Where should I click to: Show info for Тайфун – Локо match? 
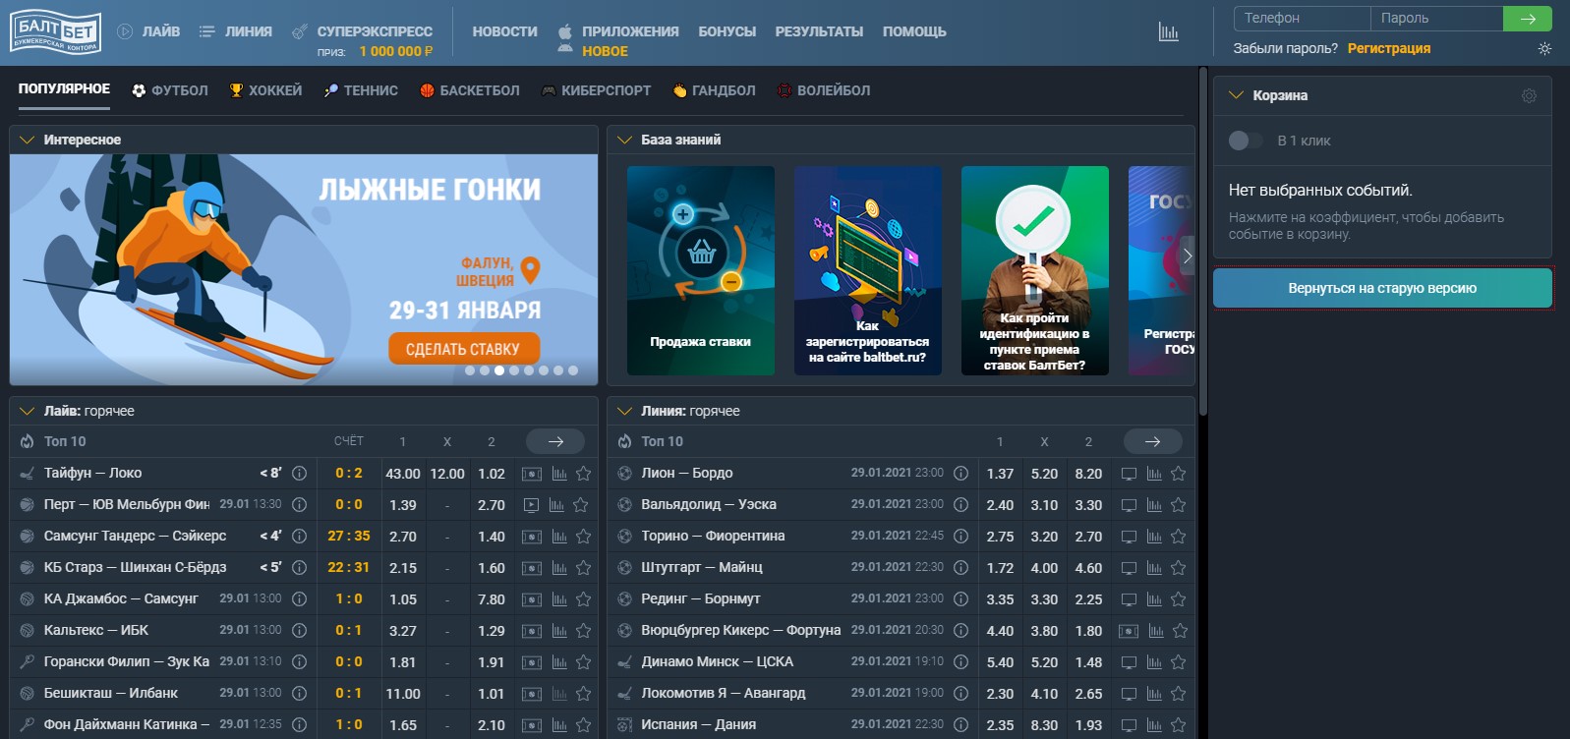300,474
